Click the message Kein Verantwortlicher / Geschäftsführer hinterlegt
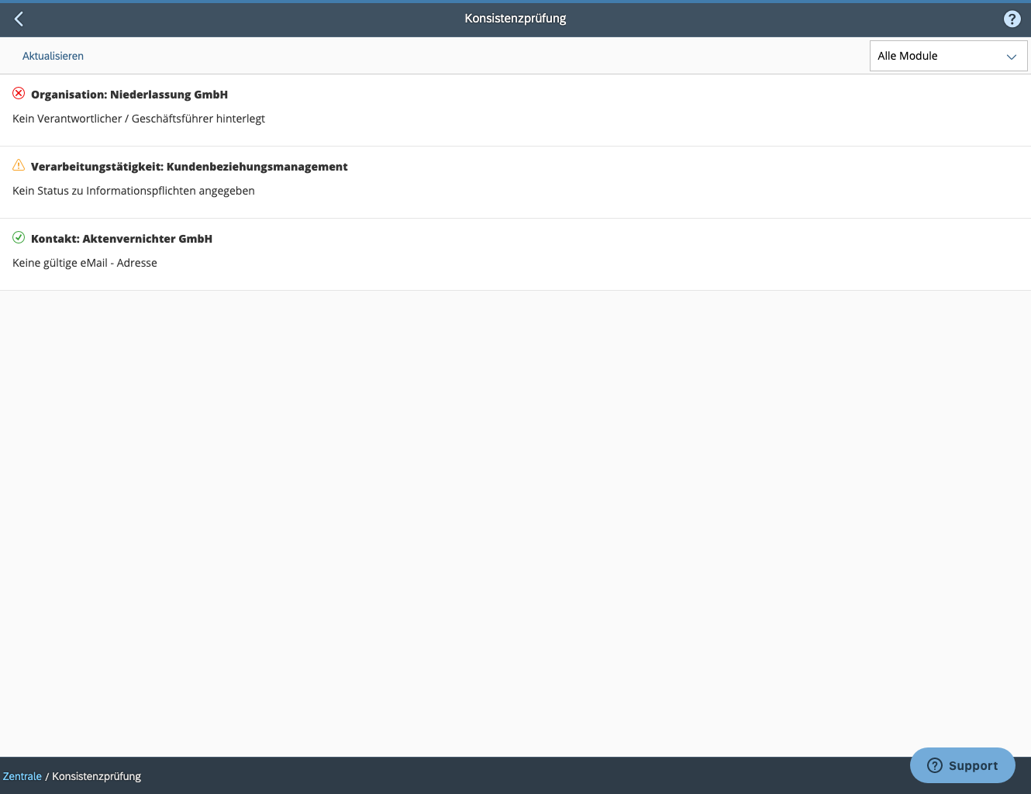 pyautogui.click(x=138, y=118)
